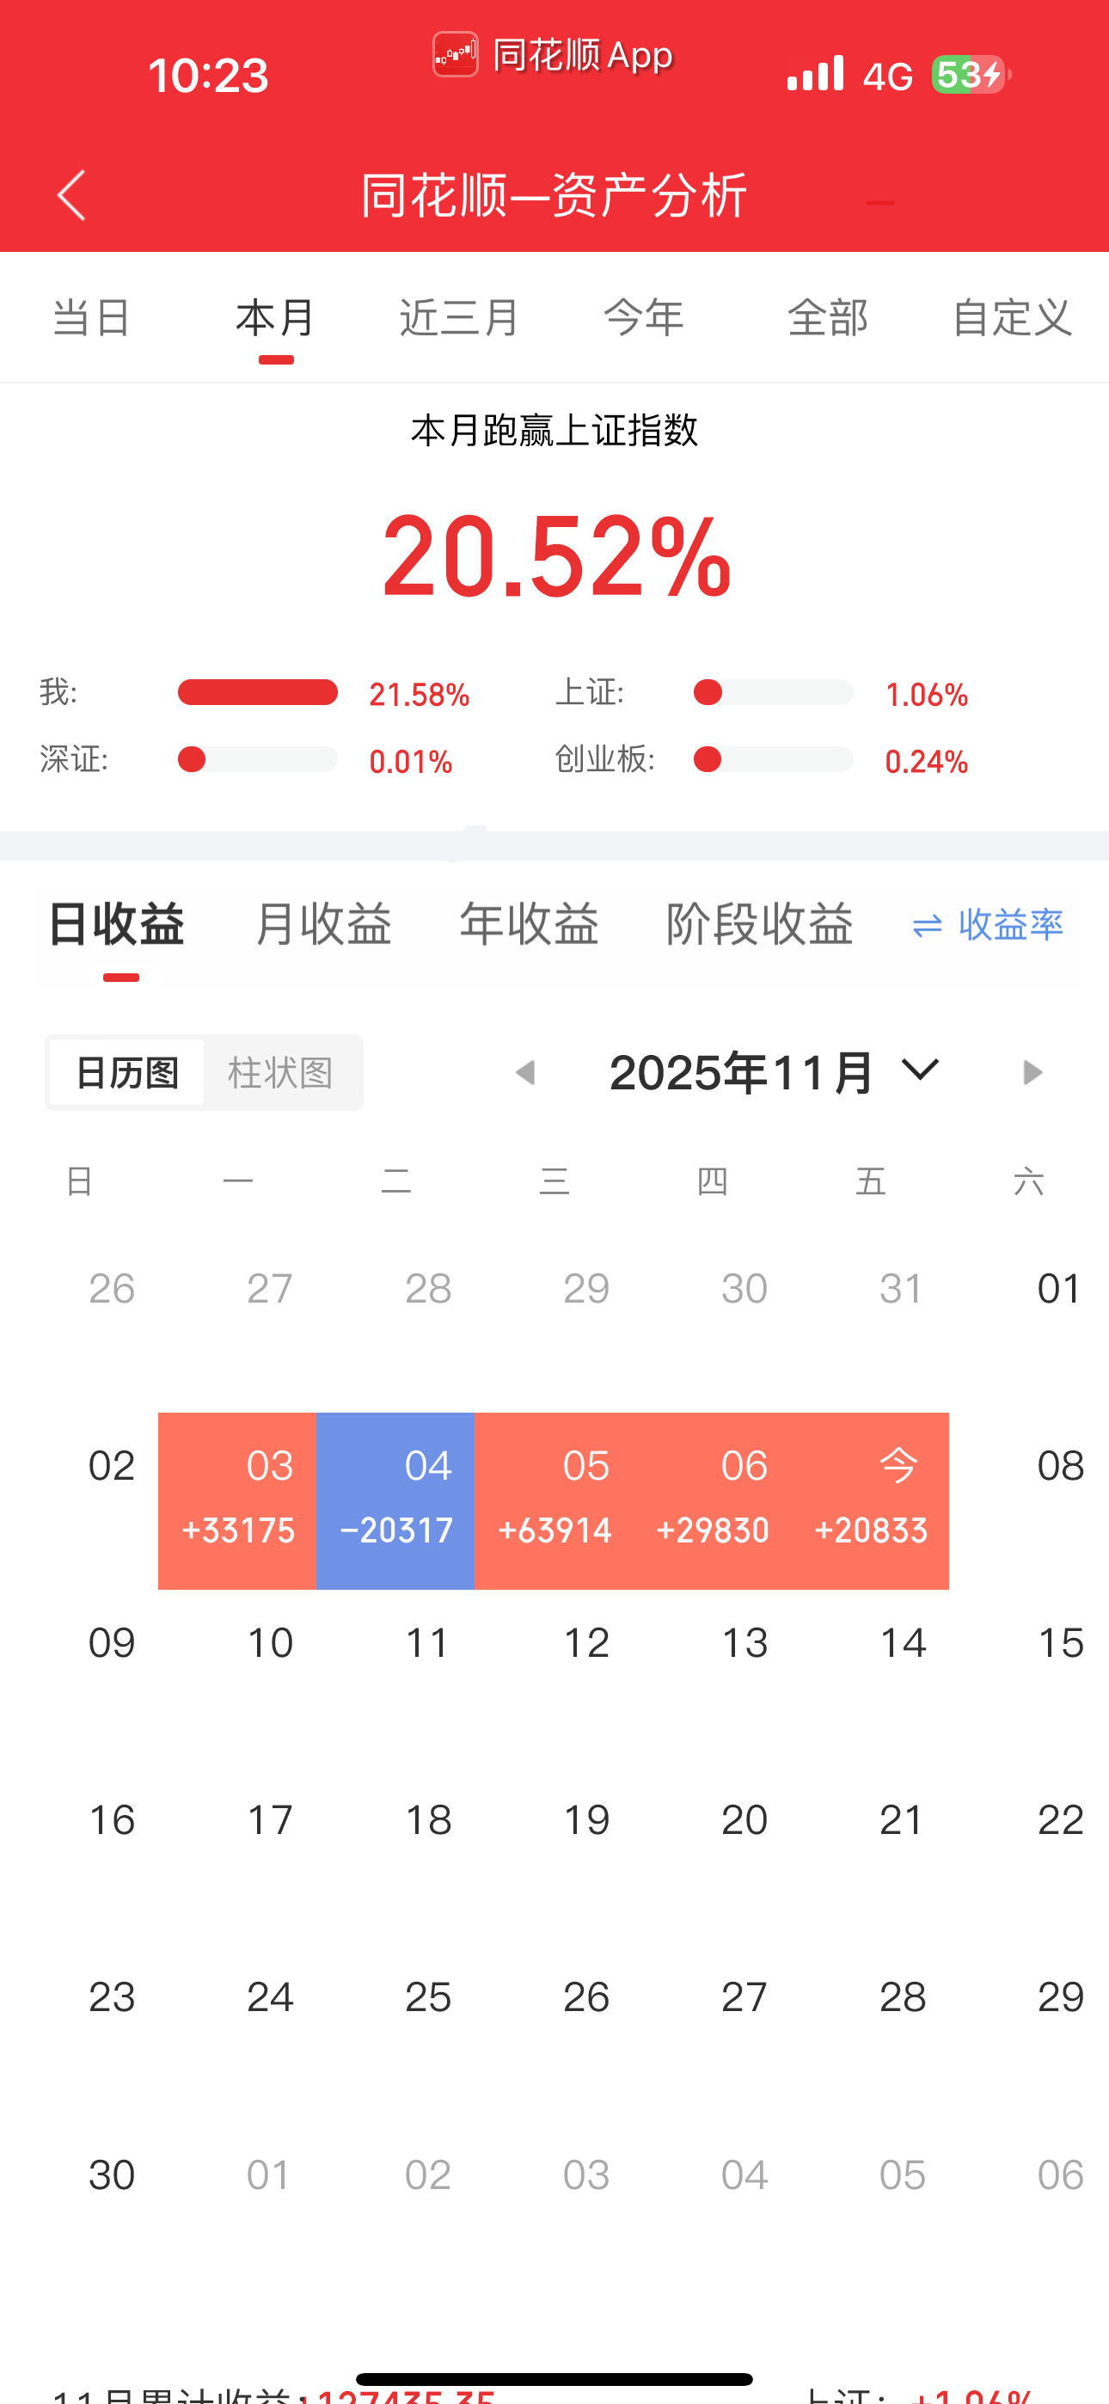Tap the 同花顺—资产分析 page title
The height and width of the screenshot is (2404, 1109).
coord(554,195)
